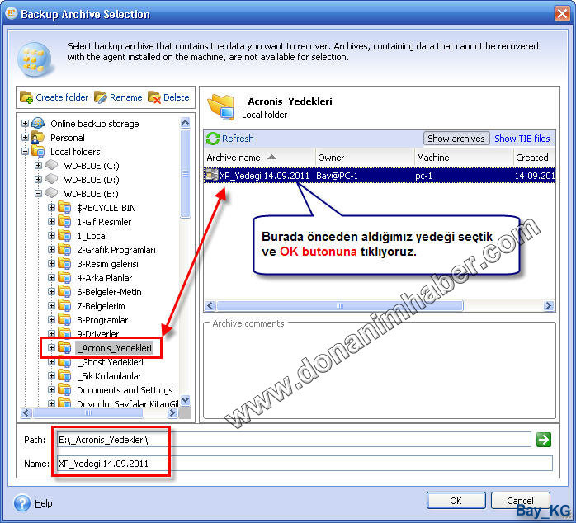The image size is (576, 523).
Task: Sort by Machine column header
Action: coord(464,158)
